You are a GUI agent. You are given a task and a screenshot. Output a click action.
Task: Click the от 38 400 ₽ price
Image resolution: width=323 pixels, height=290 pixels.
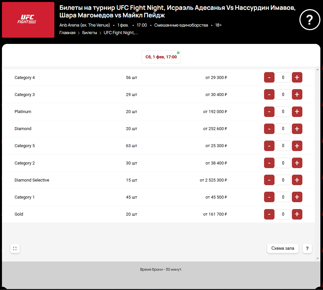coord(216,163)
